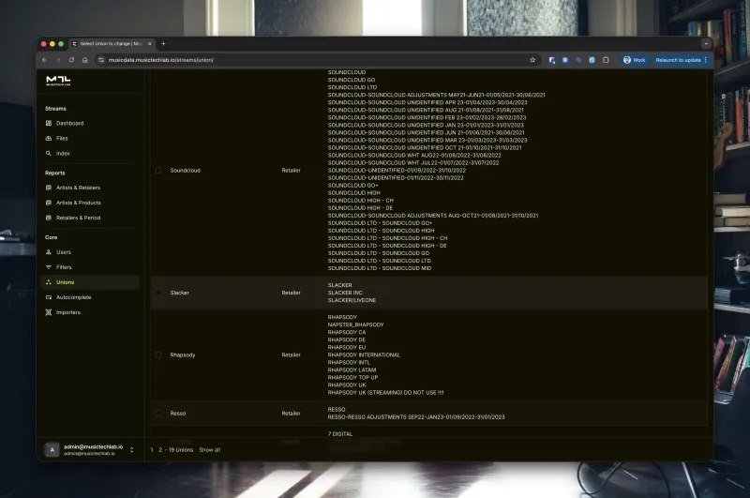Open Artists & Retailers report
The image size is (750, 498).
click(78, 188)
